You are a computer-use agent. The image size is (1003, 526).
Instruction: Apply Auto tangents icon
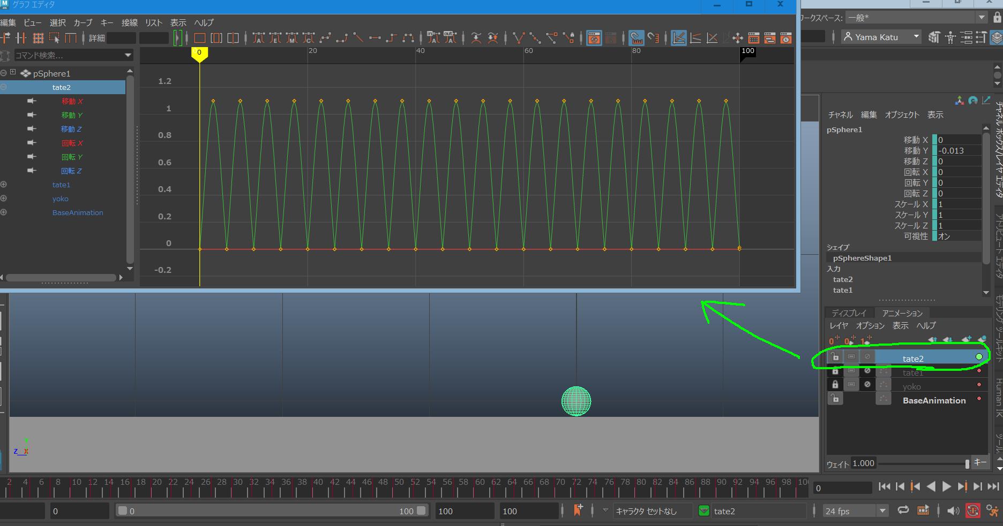(259, 37)
